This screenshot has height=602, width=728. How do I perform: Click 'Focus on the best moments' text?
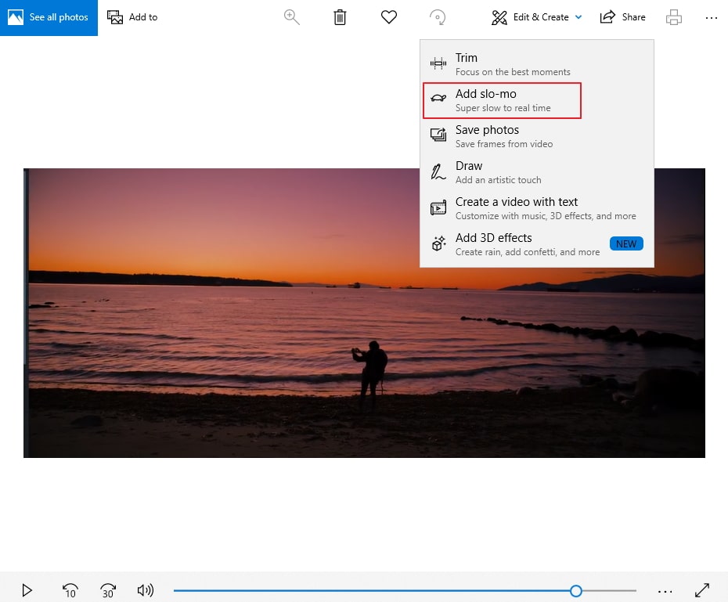pos(513,72)
